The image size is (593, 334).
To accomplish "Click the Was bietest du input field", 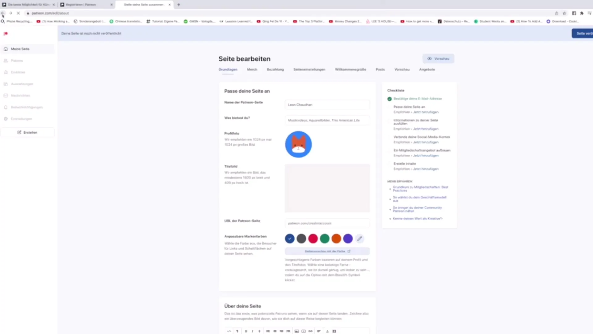I will 327,120.
